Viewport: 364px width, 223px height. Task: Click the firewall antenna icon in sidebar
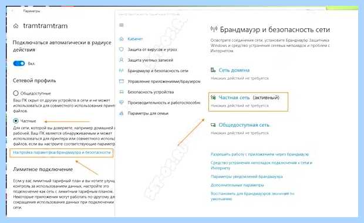point(122,70)
